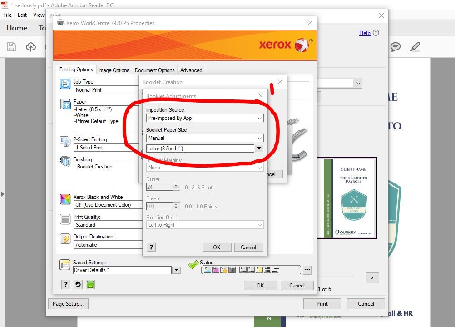This screenshot has height=327, width=455.
Task: Click the Finishing booklet icon
Action: pos(65,161)
